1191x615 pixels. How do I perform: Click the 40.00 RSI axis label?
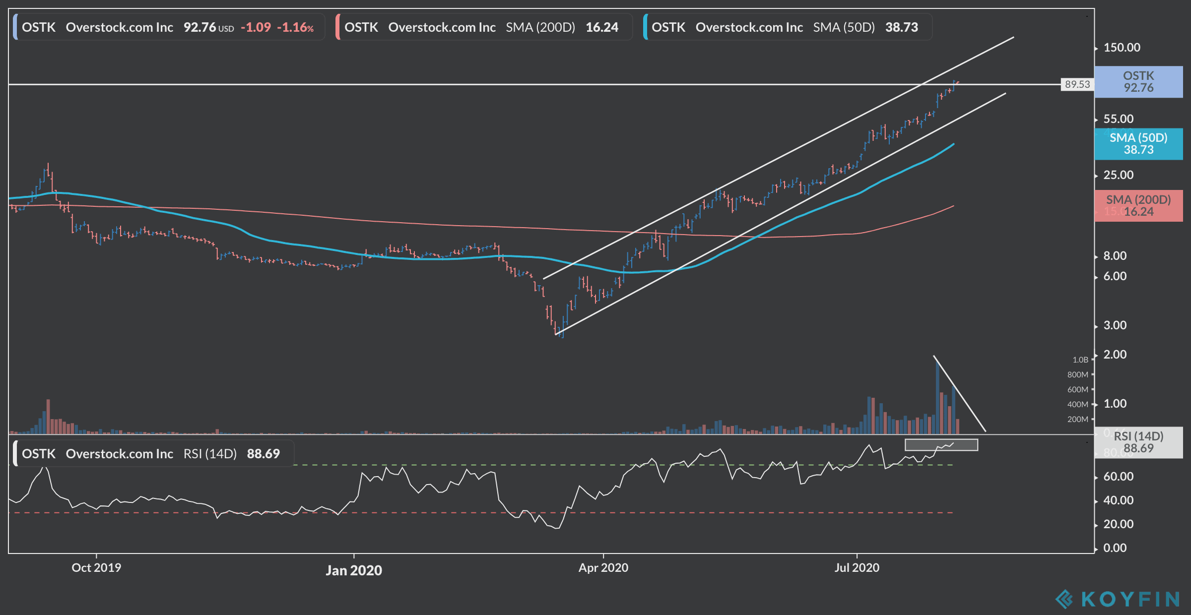point(1118,500)
